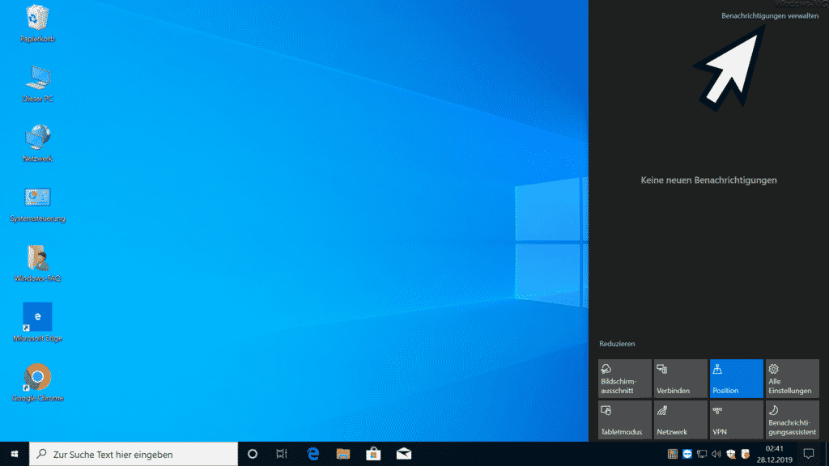Toggle the Position quick action
The height and width of the screenshot is (466, 829).
pyautogui.click(x=737, y=379)
